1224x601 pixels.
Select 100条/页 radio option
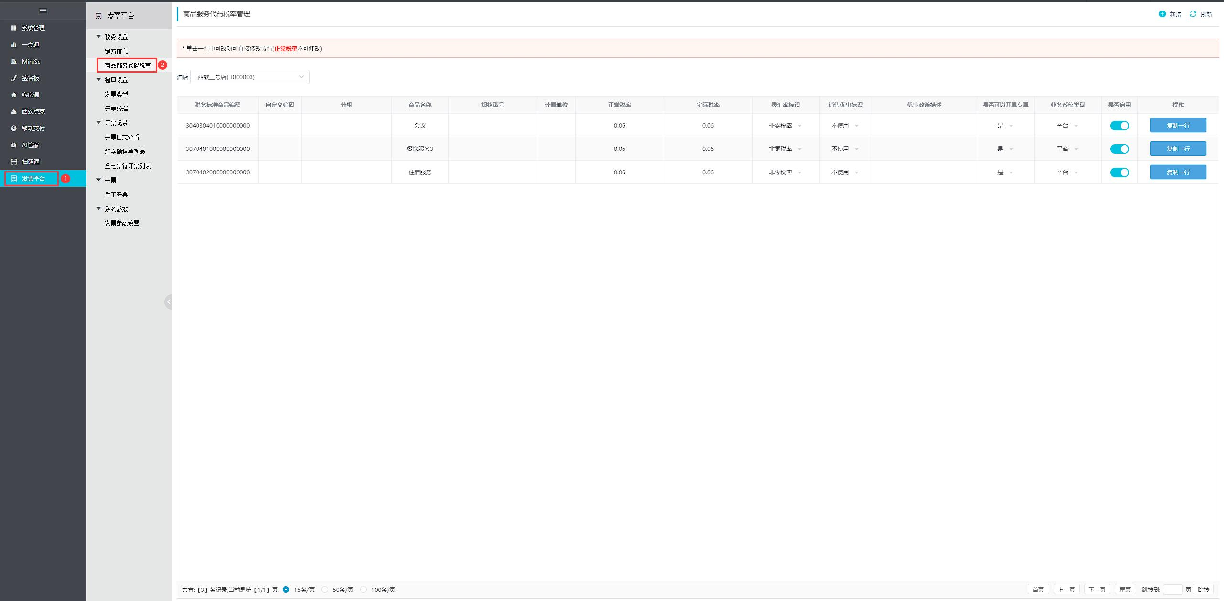click(363, 590)
